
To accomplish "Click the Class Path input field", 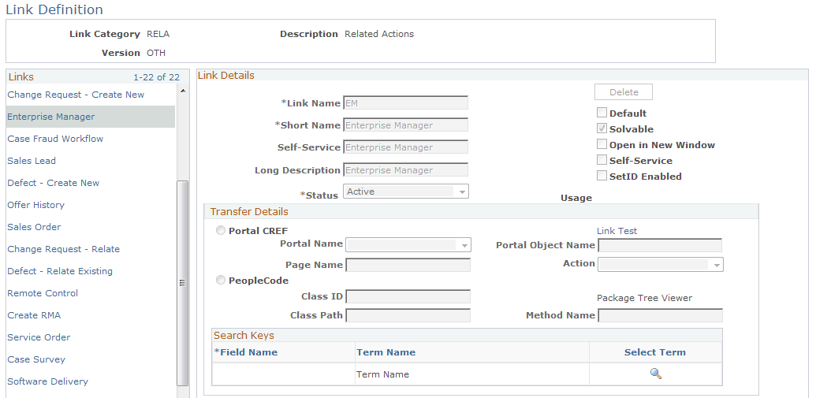I will 408,315.
